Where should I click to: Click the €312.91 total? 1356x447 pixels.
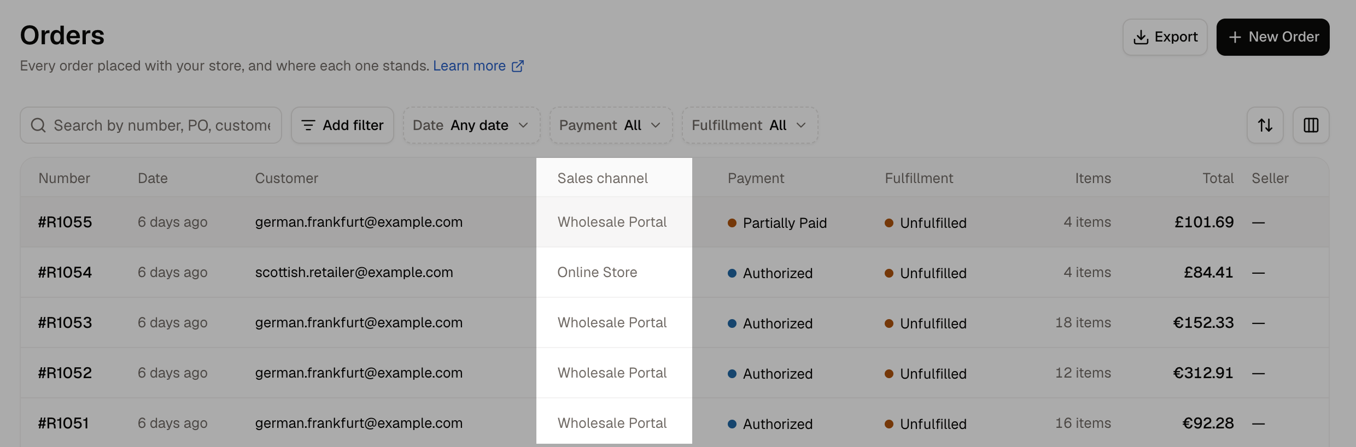pos(1203,373)
